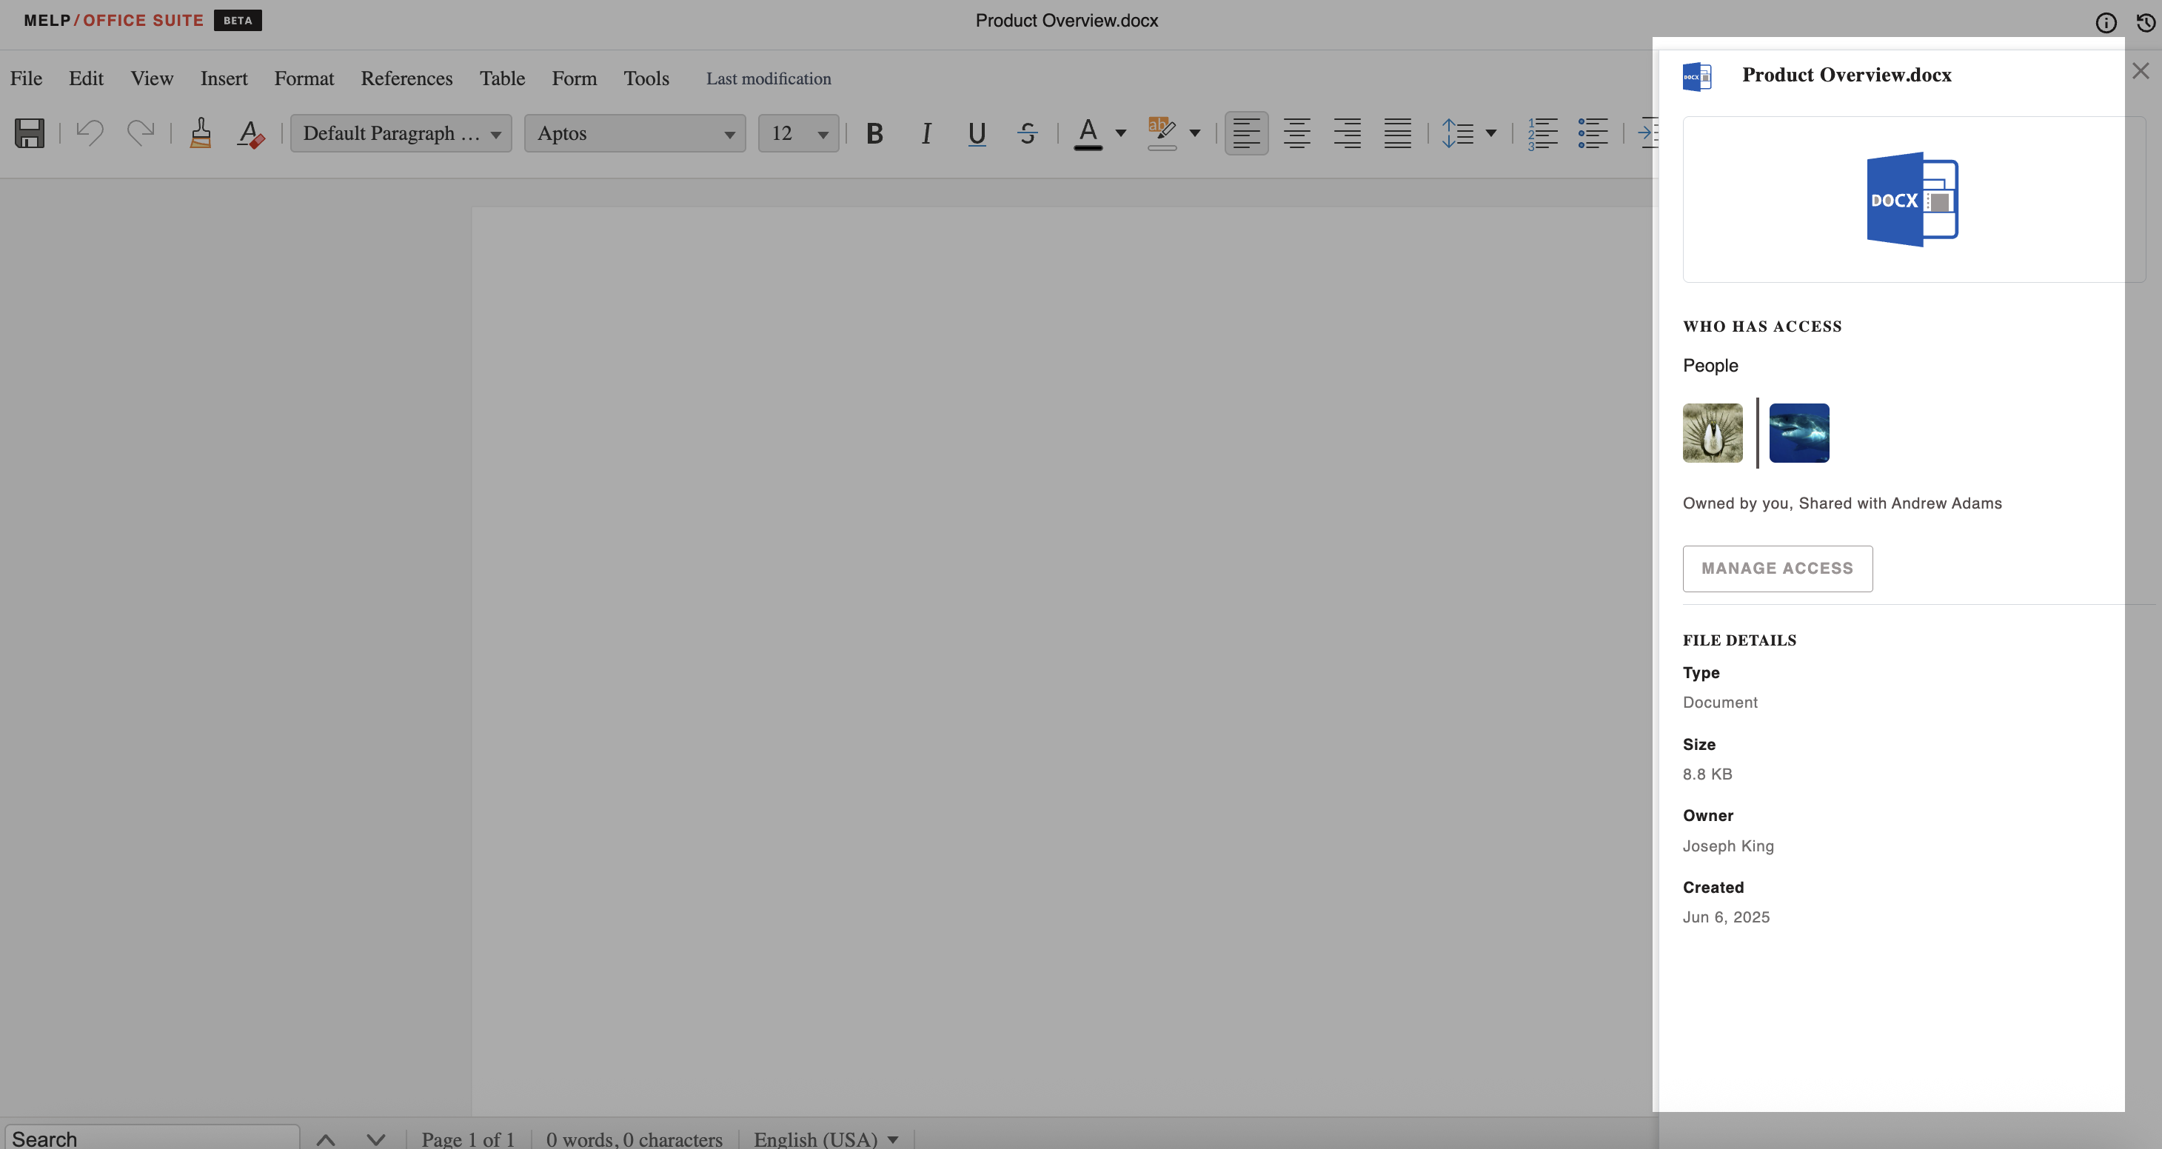Insert a numbered list
Image resolution: width=2162 pixels, height=1149 pixels.
click(1542, 133)
